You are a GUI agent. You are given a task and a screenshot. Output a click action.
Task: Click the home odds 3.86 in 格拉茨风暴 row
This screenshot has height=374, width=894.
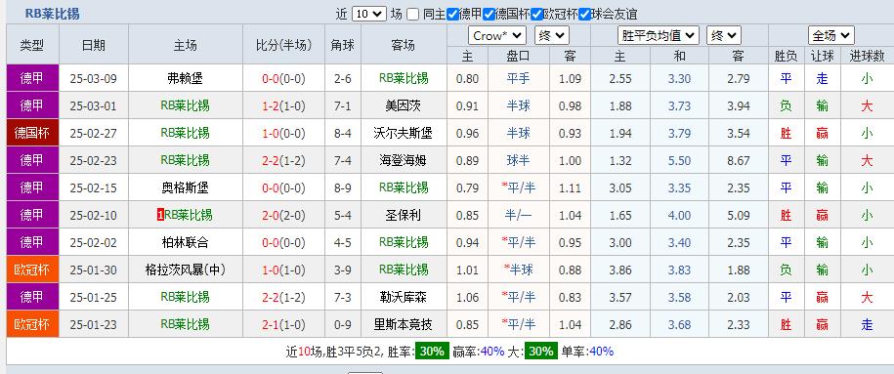(x=620, y=270)
